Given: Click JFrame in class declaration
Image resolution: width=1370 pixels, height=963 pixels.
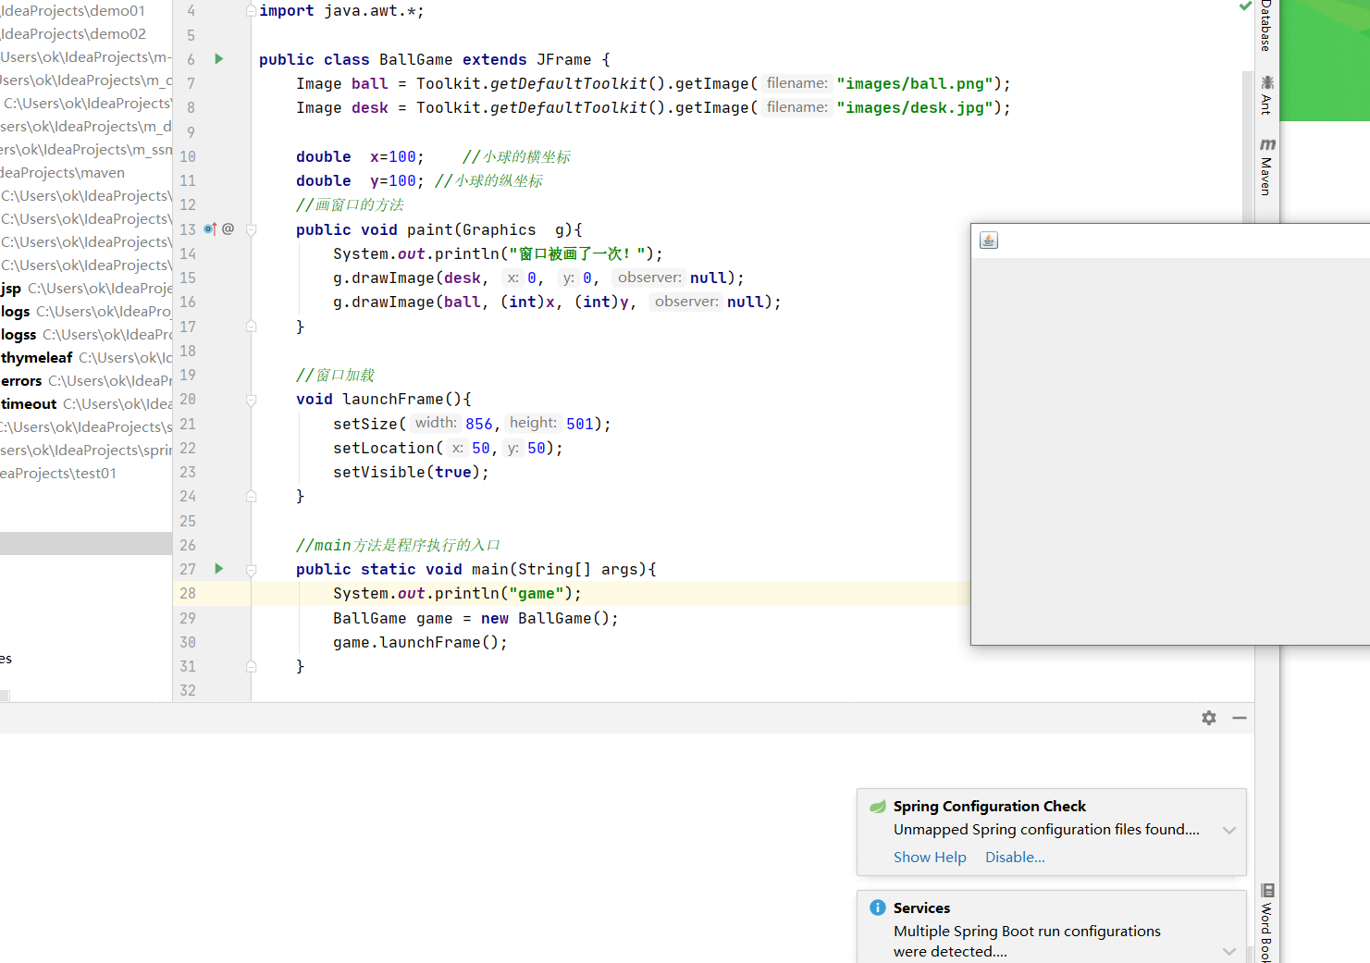Looking at the screenshot, I should pyautogui.click(x=564, y=60).
